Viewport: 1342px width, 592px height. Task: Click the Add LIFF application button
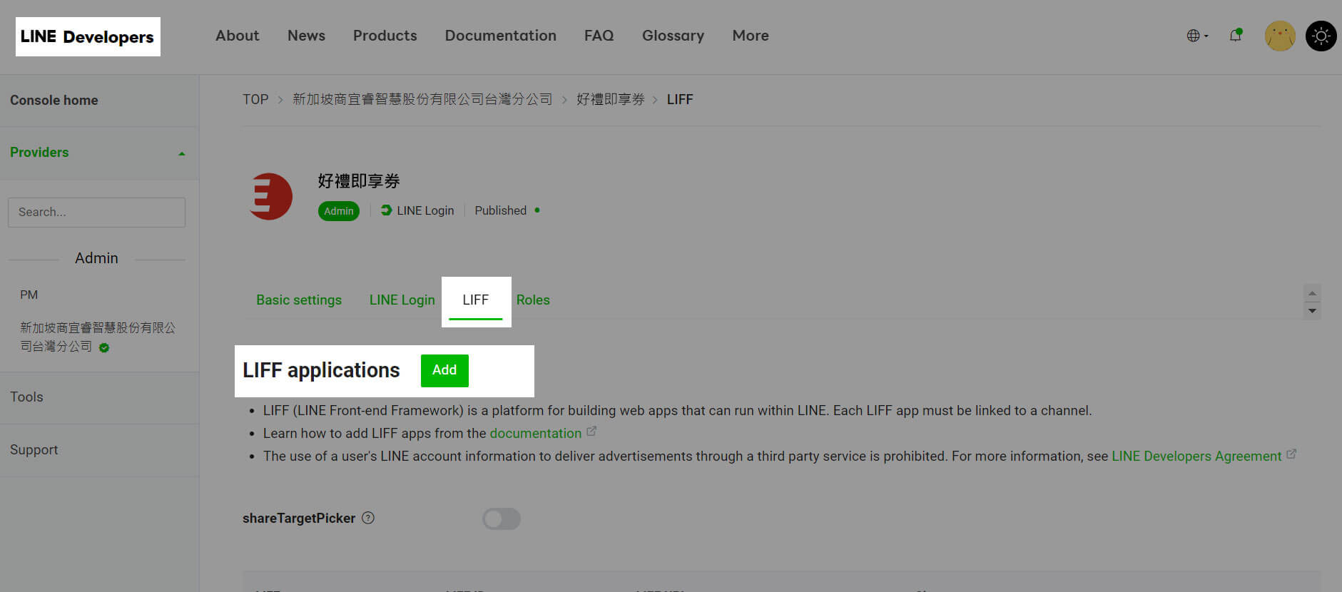point(444,370)
